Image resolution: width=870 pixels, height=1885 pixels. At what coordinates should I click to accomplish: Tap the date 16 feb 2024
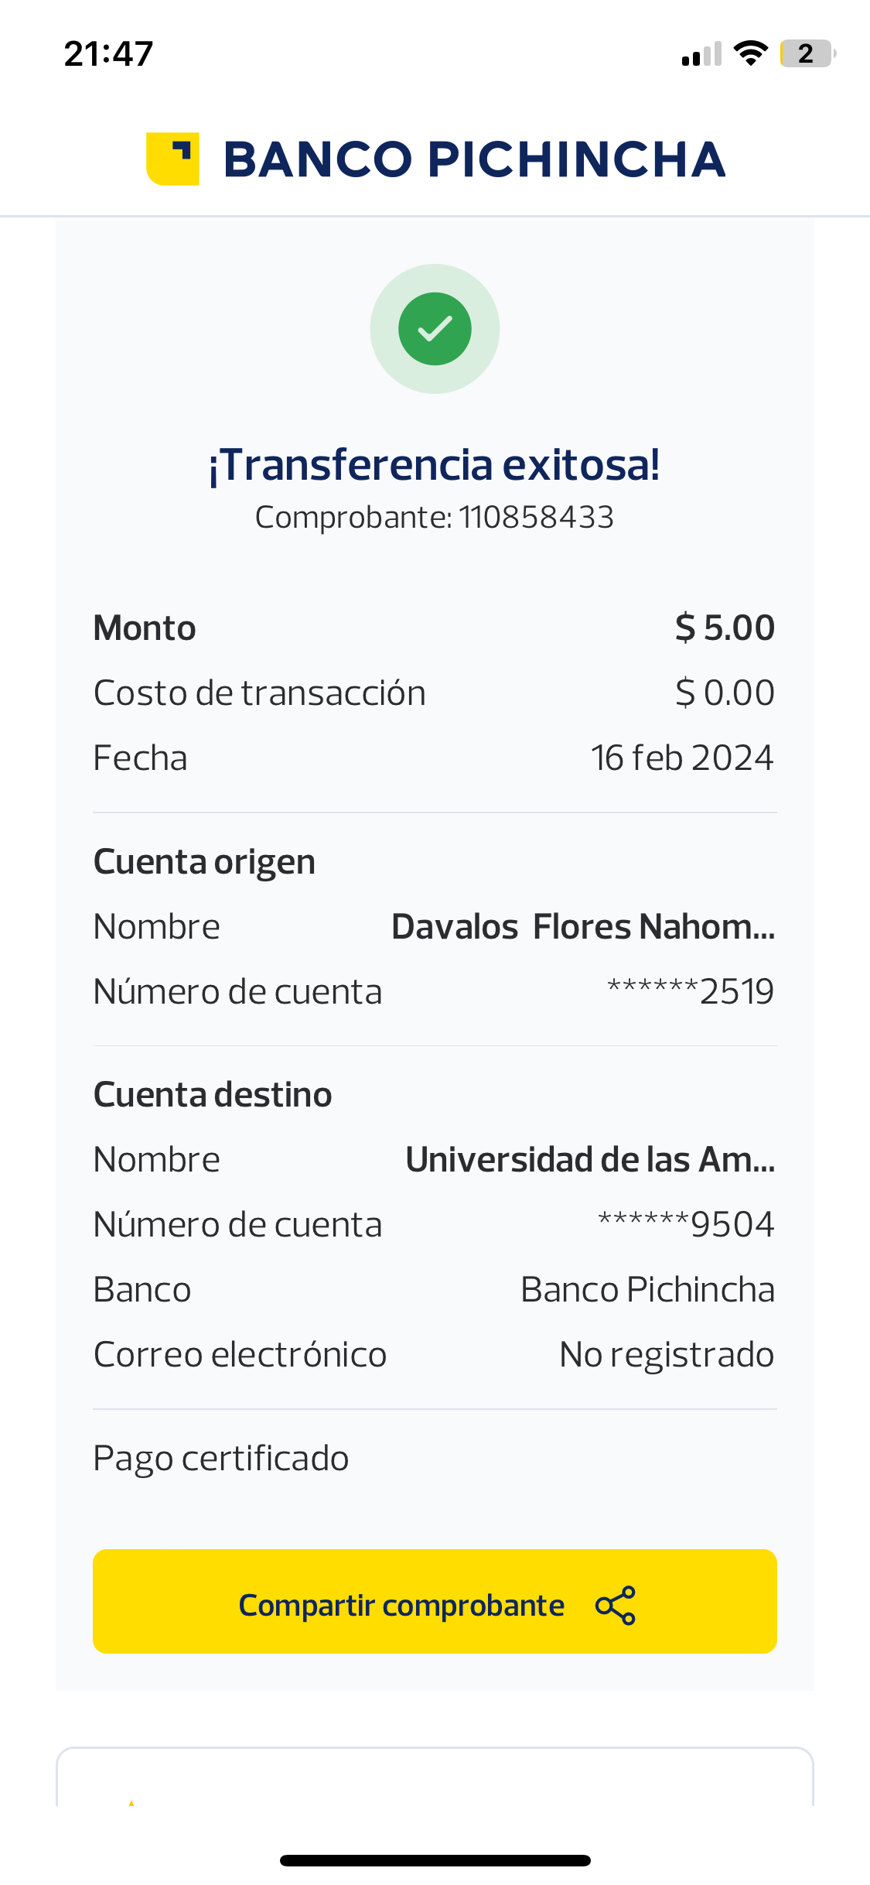click(x=682, y=758)
